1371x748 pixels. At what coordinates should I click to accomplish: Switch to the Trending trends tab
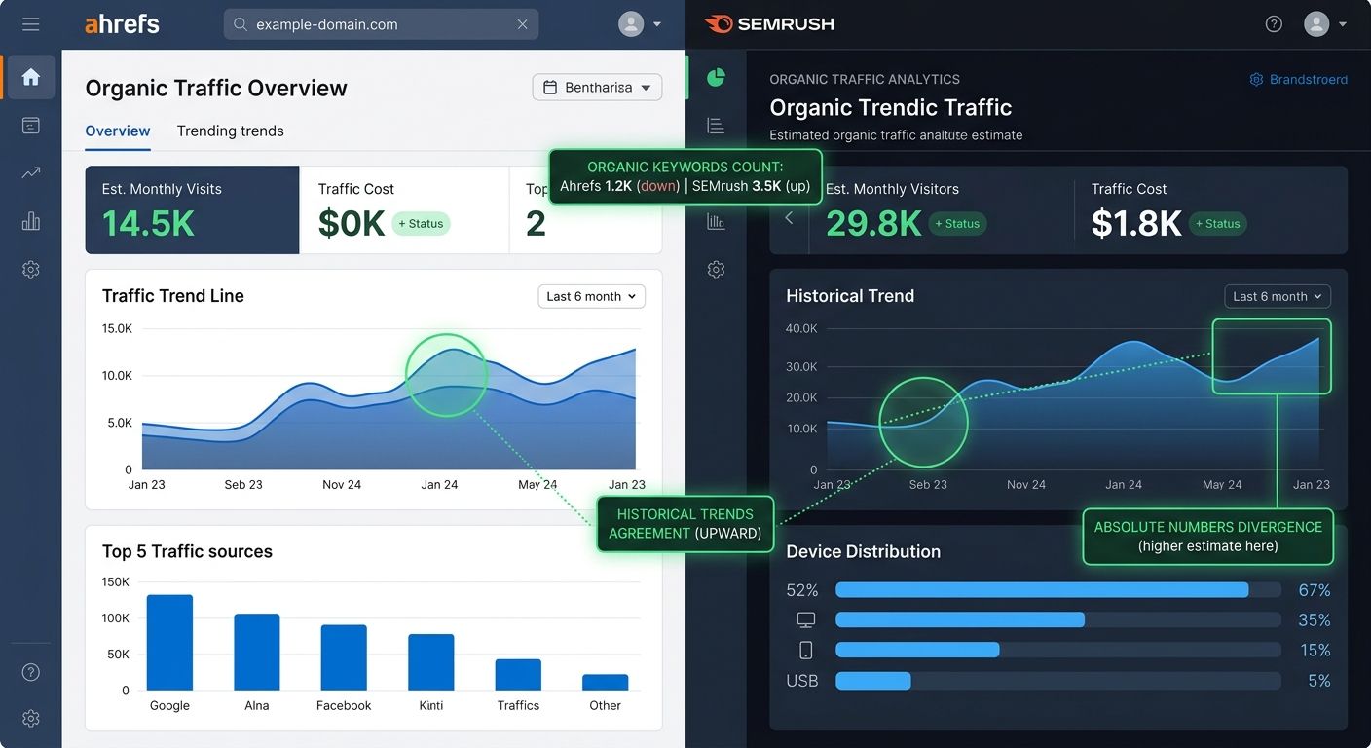point(231,131)
